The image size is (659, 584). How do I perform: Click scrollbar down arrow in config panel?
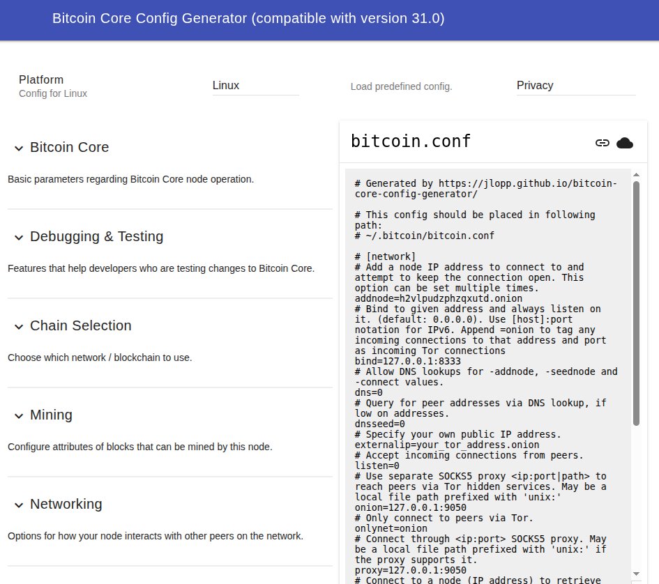coord(636,574)
